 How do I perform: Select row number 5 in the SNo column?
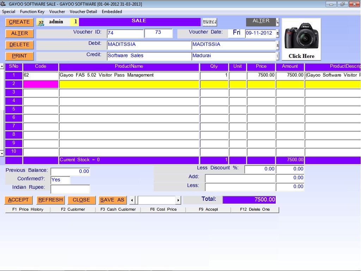click(14, 109)
